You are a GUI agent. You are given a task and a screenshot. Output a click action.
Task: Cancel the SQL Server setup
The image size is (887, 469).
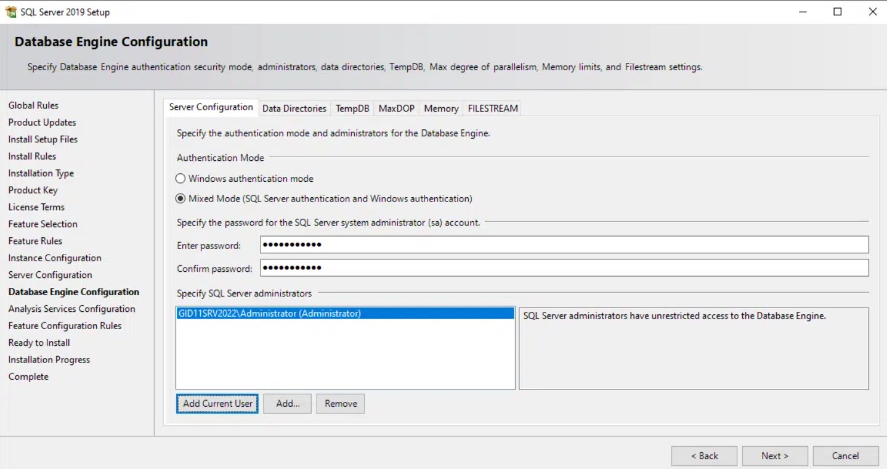point(846,456)
